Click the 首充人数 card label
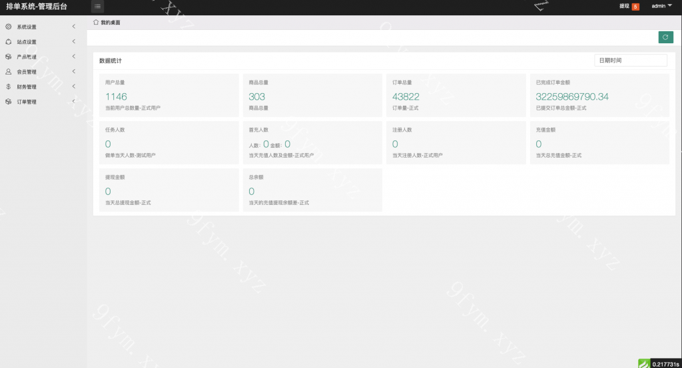The image size is (682, 368). pyautogui.click(x=258, y=130)
